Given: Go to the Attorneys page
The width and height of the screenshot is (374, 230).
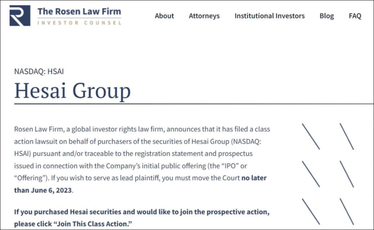Looking at the screenshot, I should point(204,16).
